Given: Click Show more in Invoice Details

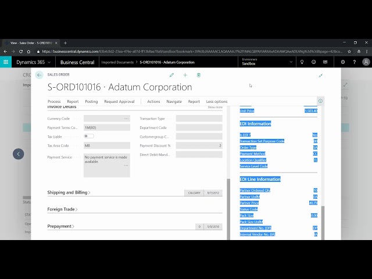Looking at the screenshot, I should pos(215,107).
